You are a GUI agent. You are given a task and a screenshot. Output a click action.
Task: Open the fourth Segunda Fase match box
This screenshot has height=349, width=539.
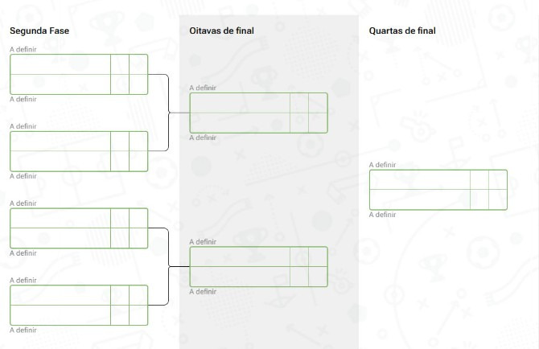(x=79, y=306)
